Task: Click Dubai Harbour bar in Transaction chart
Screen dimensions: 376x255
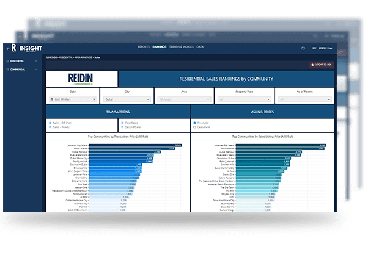Action: point(125,152)
